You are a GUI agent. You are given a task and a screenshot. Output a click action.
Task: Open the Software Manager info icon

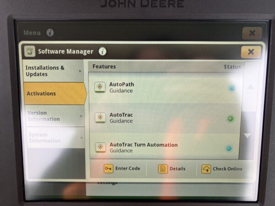coord(103,51)
